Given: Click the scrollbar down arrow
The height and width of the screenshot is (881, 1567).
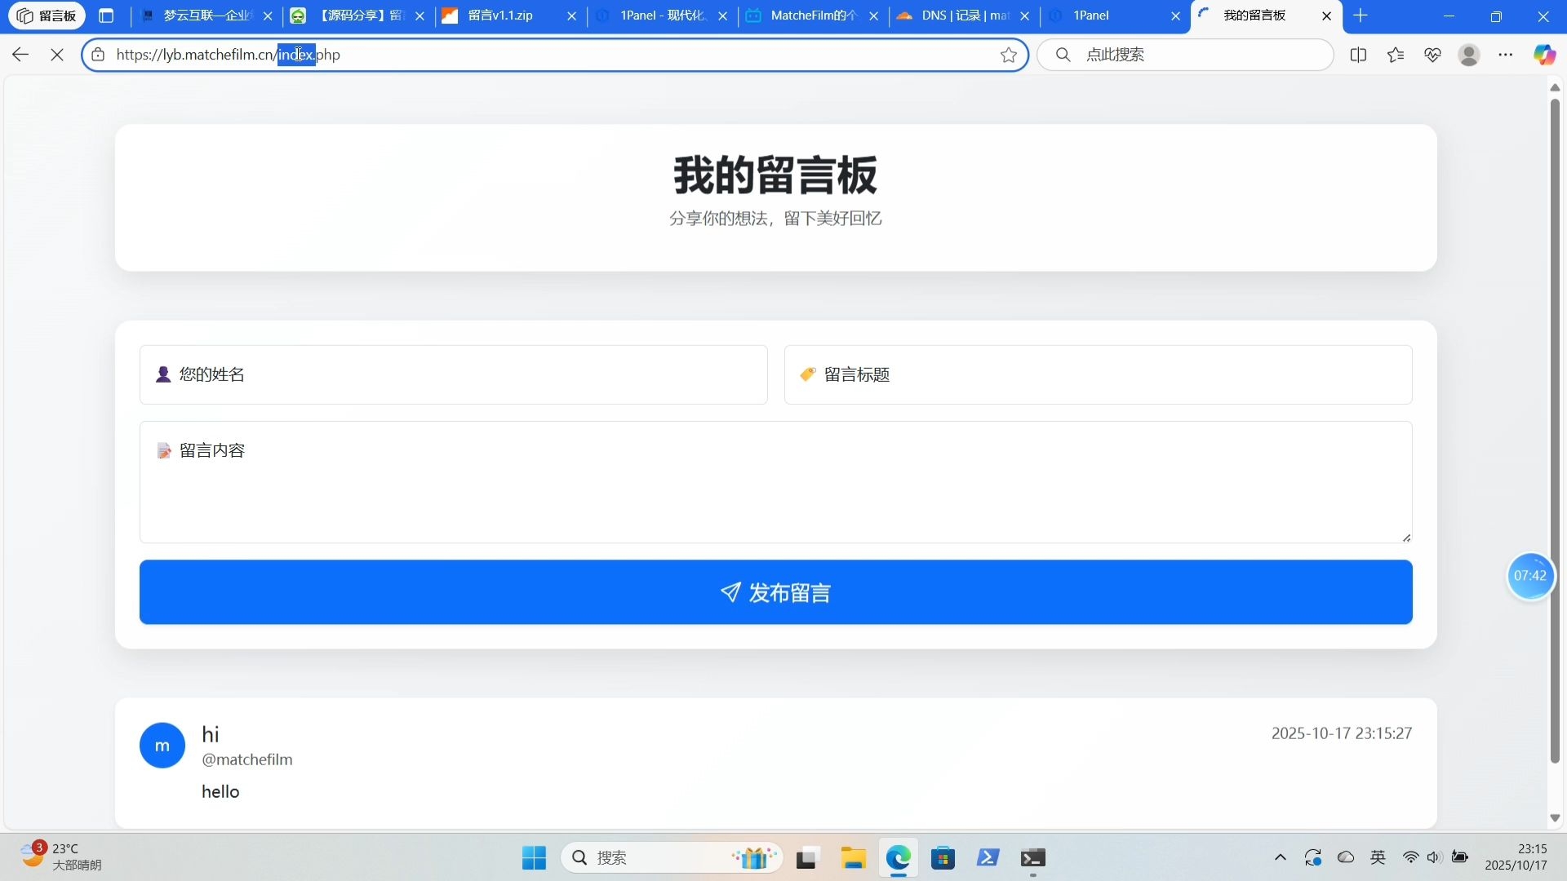Looking at the screenshot, I should (1555, 818).
